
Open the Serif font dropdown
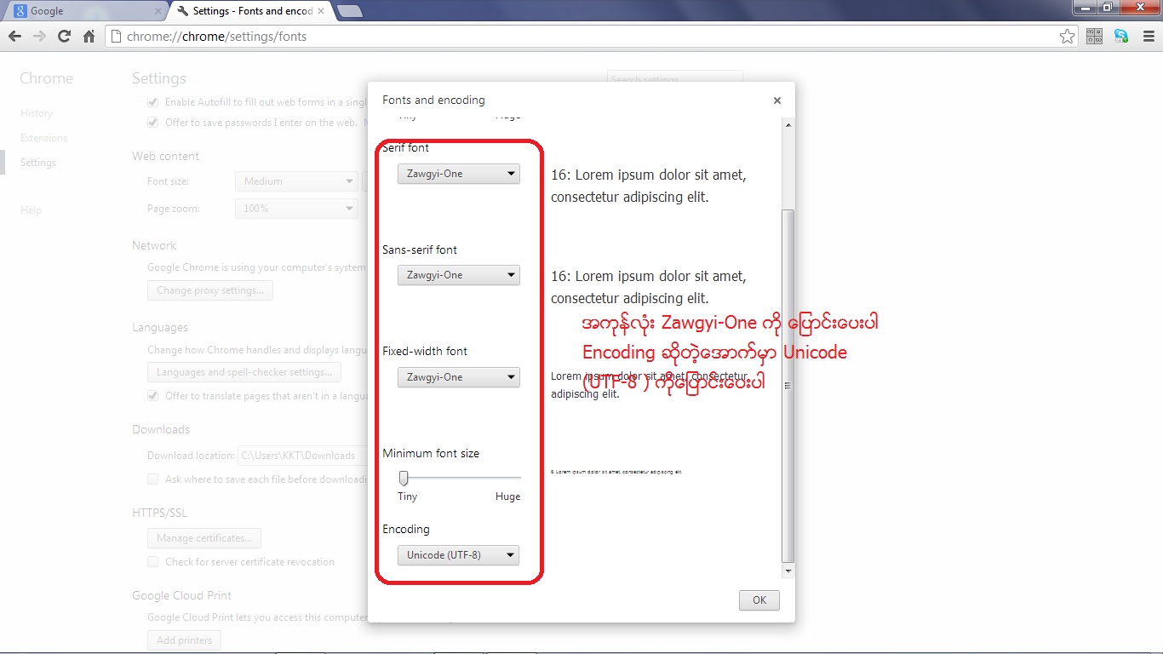(458, 174)
